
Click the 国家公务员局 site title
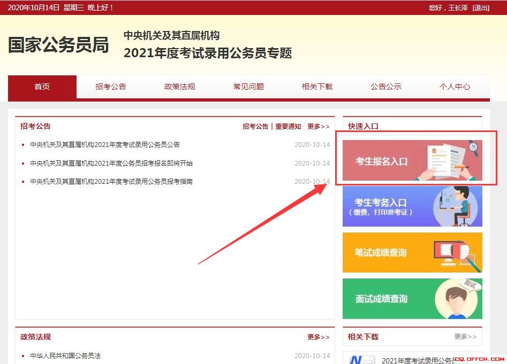pyautogui.click(x=58, y=44)
